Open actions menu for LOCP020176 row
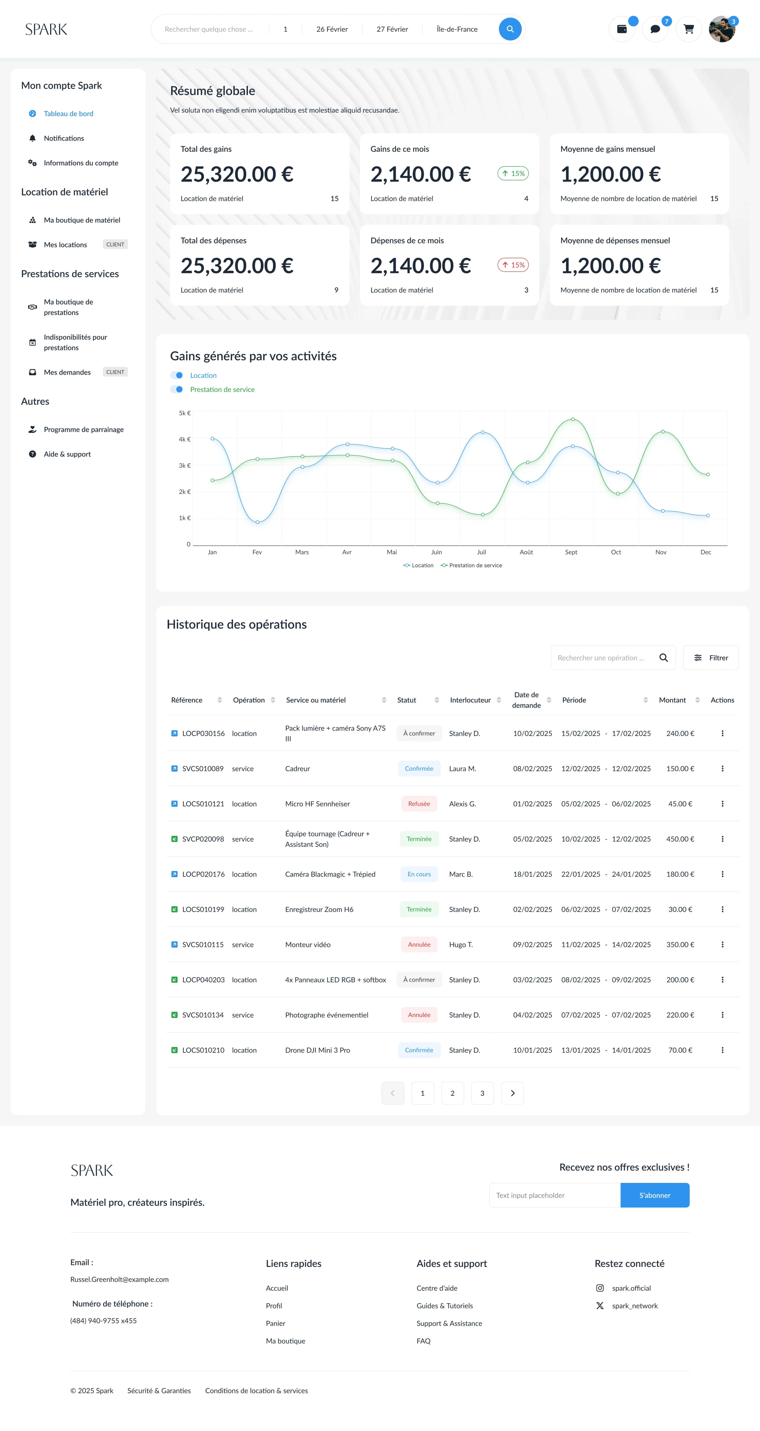This screenshot has width=760, height=1431. [722, 874]
